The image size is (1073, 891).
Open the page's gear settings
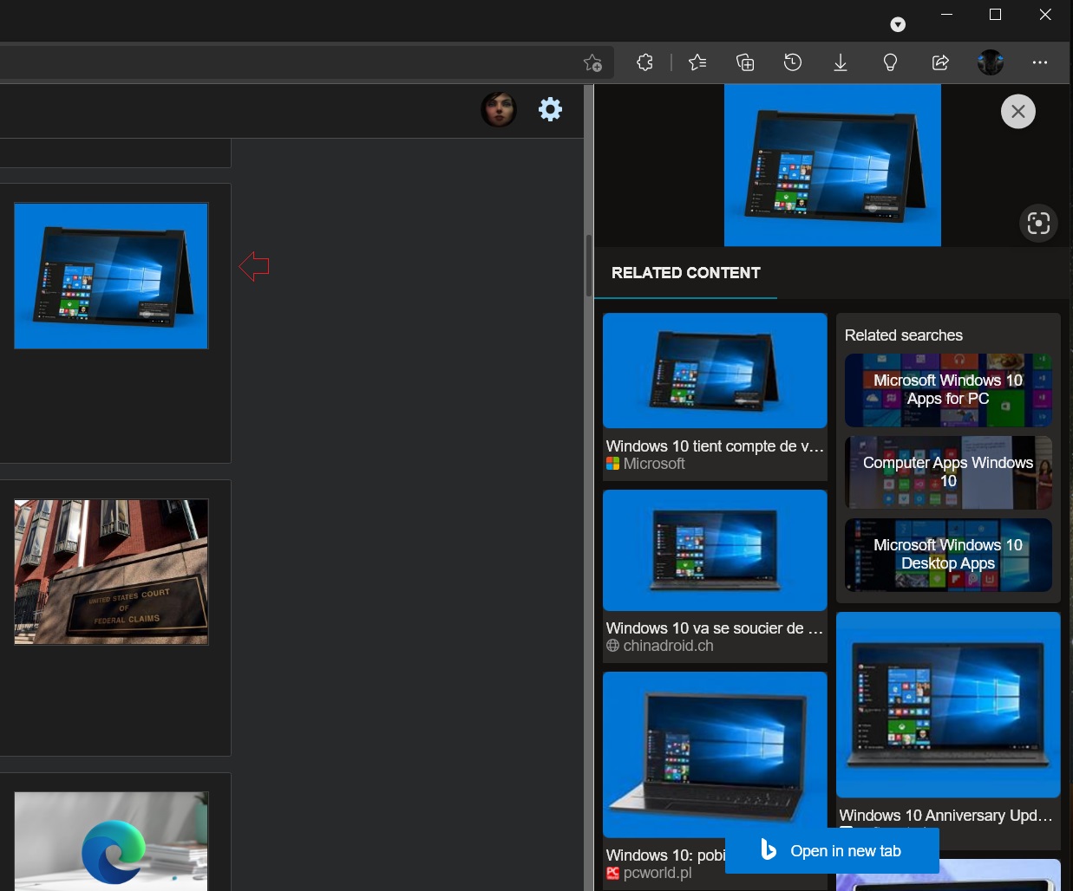coord(551,109)
